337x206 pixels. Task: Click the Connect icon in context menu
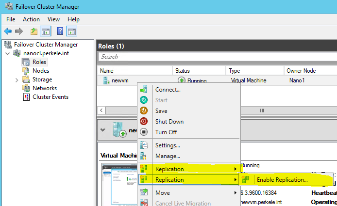tap(144, 90)
